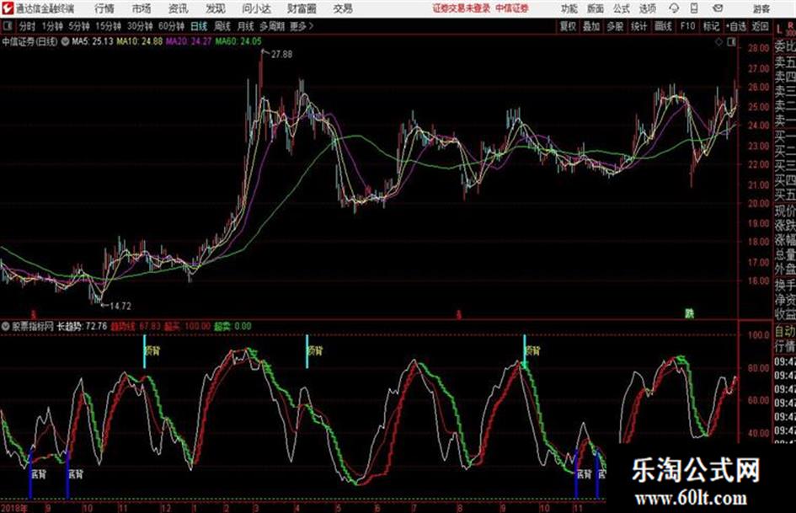Image resolution: width=796 pixels, height=513 pixels.
Task: Open the 公式 menu
Action: tap(621, 8)
